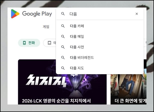Click the 2026 LCK 영광의 순간을 치지직에서 caption
The width and height of the screenshot is (154, 112).
56,101
